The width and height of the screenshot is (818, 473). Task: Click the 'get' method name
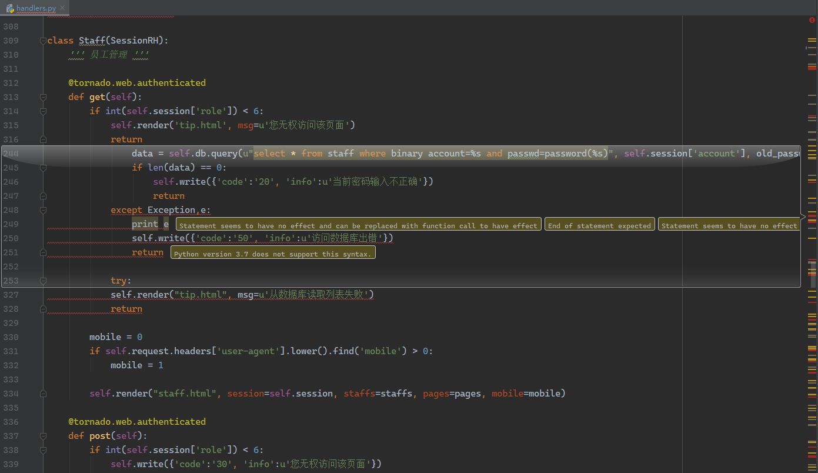(x=97, y=97)
